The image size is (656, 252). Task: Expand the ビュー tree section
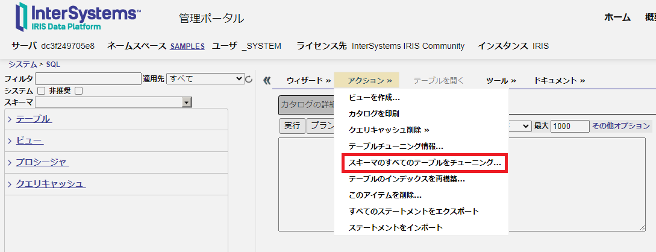30,140
